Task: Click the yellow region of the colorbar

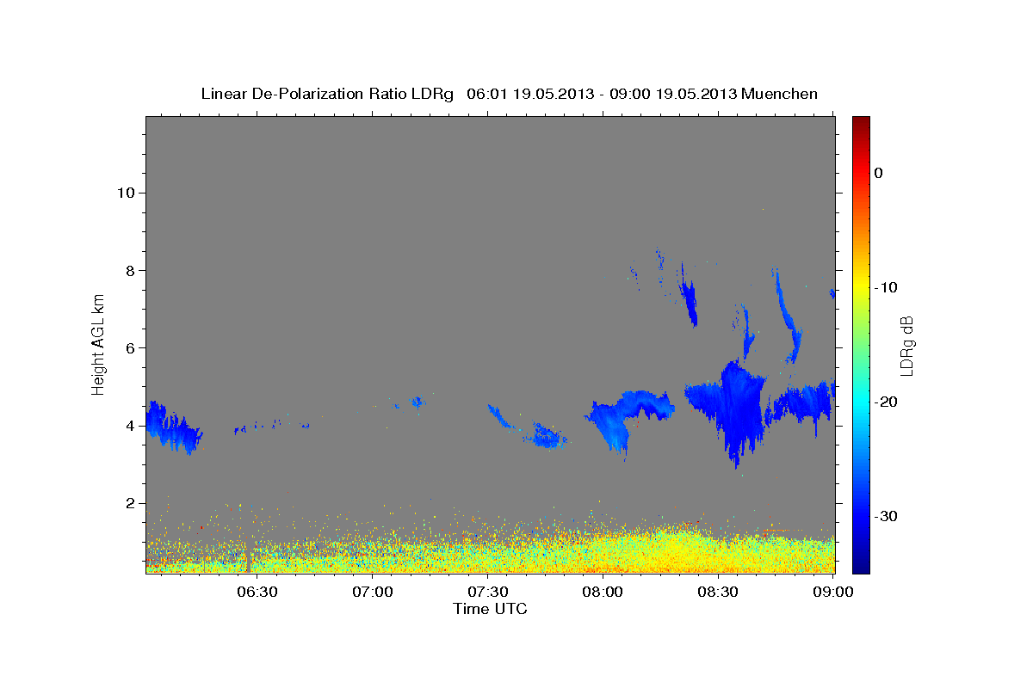Action: tap(861, 287)
